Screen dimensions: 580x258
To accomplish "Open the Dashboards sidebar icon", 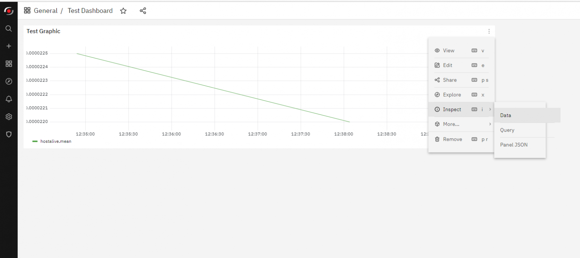I will [x=8, y=63].
